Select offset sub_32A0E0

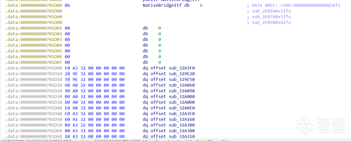(x=173, y=108)
